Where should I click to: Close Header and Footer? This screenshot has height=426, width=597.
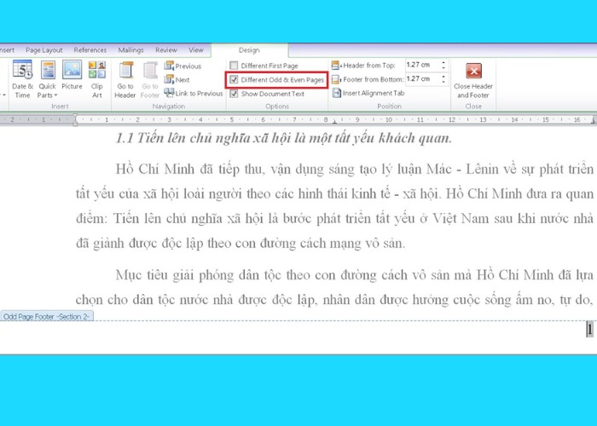pyautogui.click(x=473, y=81)
